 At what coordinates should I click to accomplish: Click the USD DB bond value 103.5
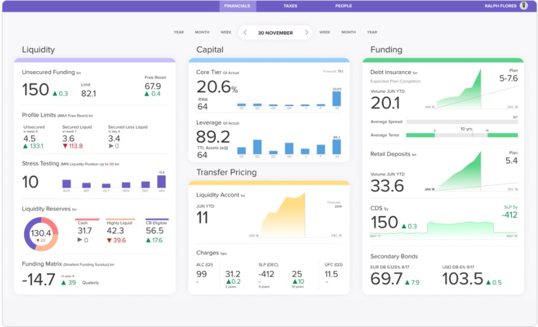pyautogui.click(x=463, y=278)
